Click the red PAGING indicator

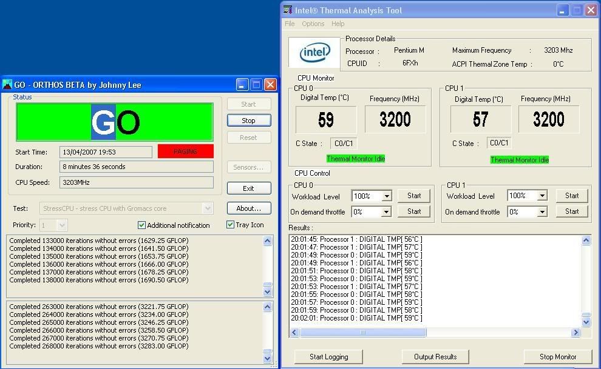coord(185,151)
